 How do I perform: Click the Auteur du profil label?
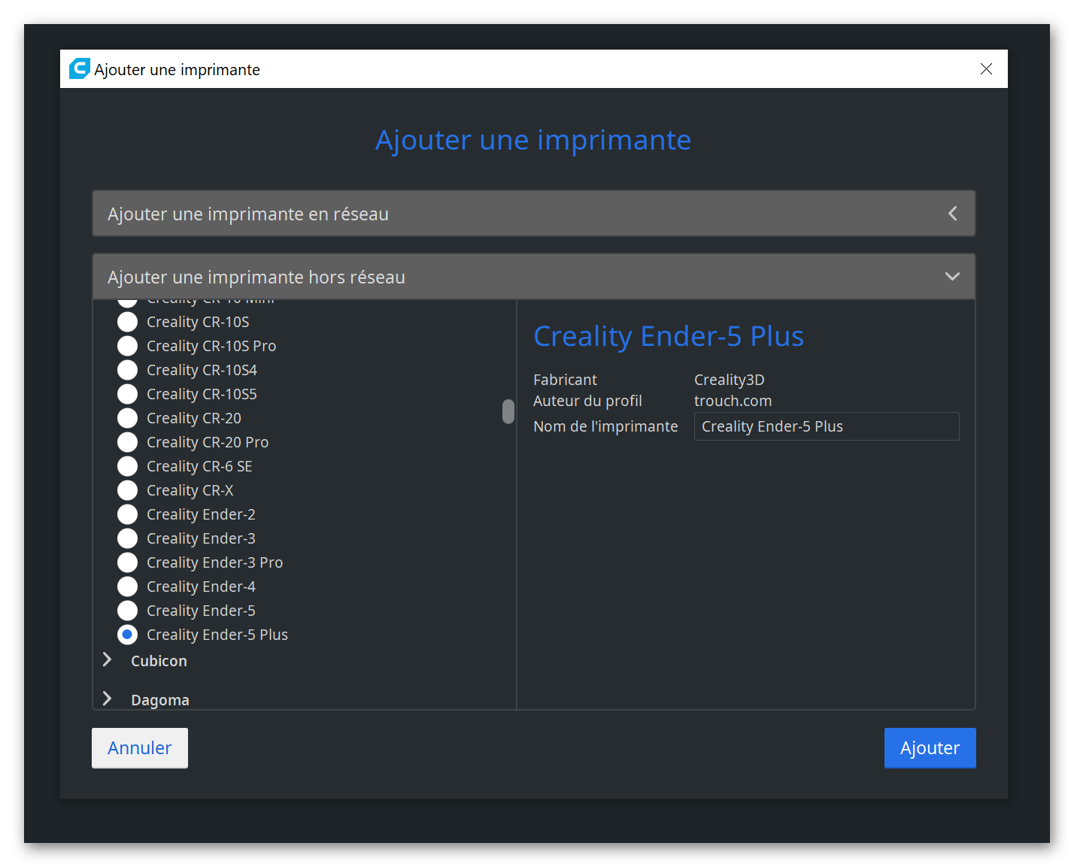tap(587, 401)
